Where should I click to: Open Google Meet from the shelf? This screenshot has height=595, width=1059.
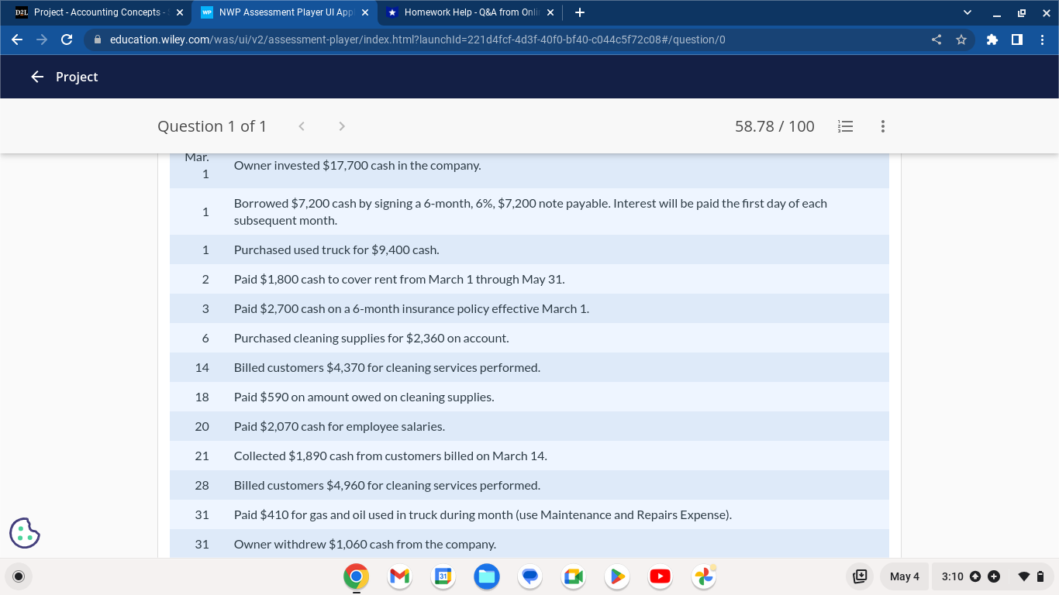coord(573,576)
